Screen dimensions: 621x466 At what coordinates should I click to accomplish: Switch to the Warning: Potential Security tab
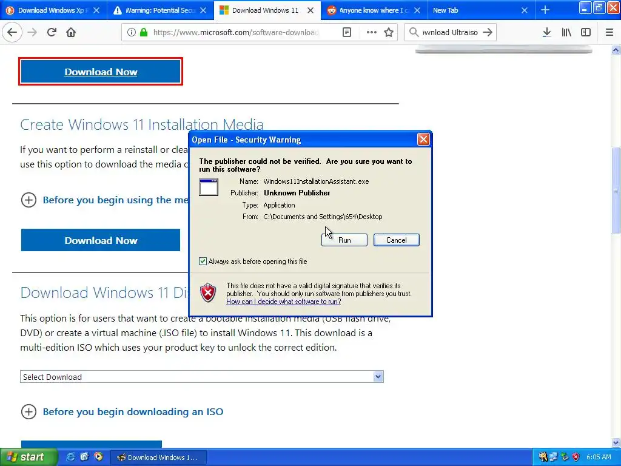[x=160, y=10]
